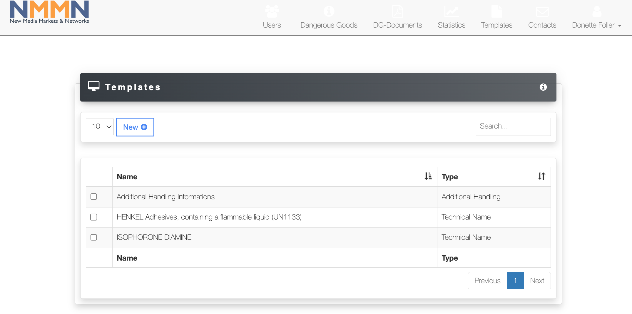Click the DG-Documents PDF icon
Viewport: 632px width, 314px height.
397,11
